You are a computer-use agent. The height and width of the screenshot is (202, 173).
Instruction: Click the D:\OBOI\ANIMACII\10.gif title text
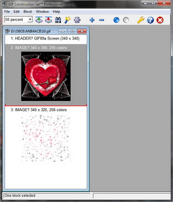[31, 31]
